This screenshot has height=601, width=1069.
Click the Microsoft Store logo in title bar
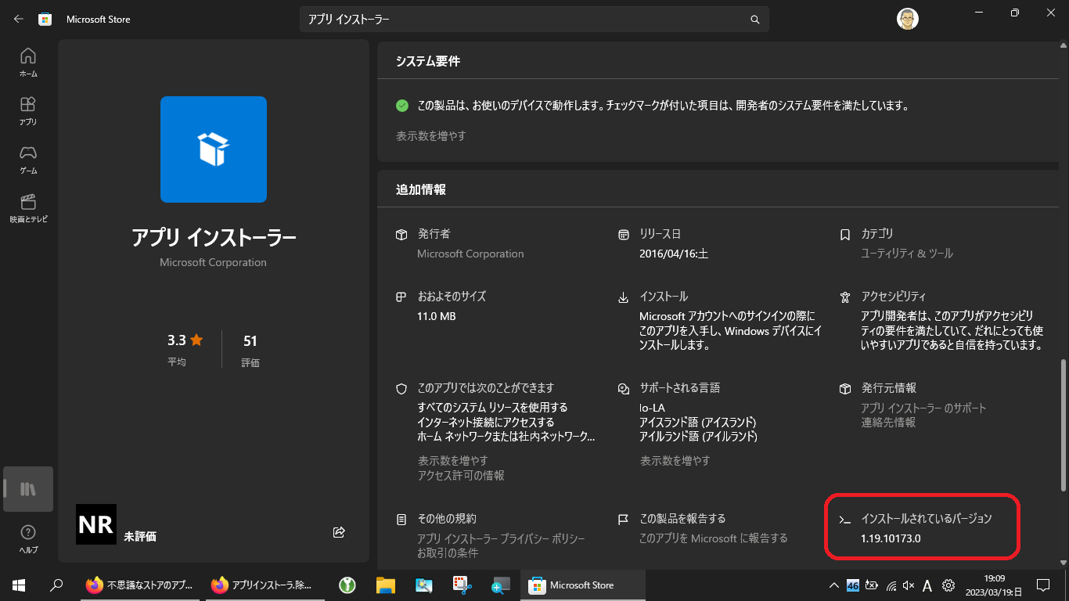tap(45, 20)
